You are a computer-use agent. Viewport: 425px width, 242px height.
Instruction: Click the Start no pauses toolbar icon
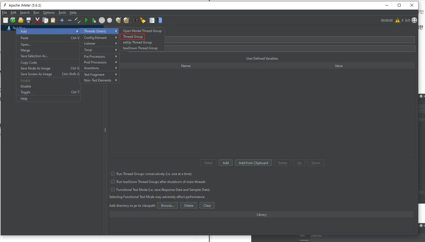coord(94,20)
